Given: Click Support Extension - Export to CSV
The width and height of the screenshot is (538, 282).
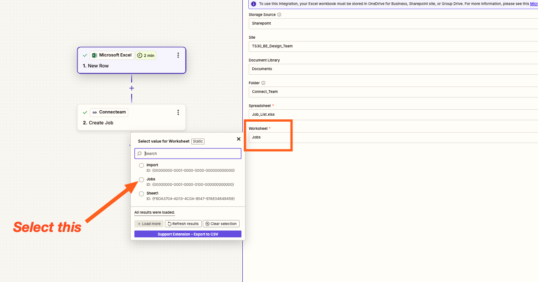Looking at the screenshot, I should [188, 234].
